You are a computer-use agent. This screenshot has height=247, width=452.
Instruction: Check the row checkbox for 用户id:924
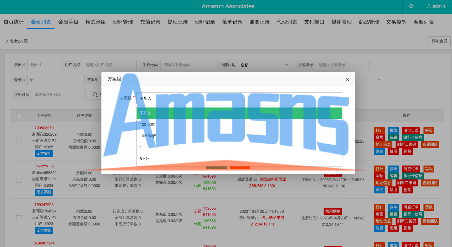click(x=19, y=179)
